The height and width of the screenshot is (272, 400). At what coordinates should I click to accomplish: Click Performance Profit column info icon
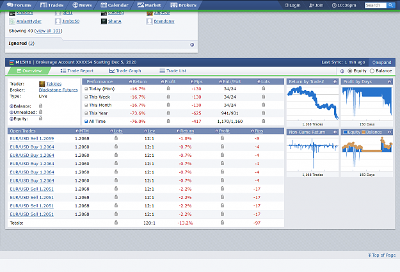(163, 82)
